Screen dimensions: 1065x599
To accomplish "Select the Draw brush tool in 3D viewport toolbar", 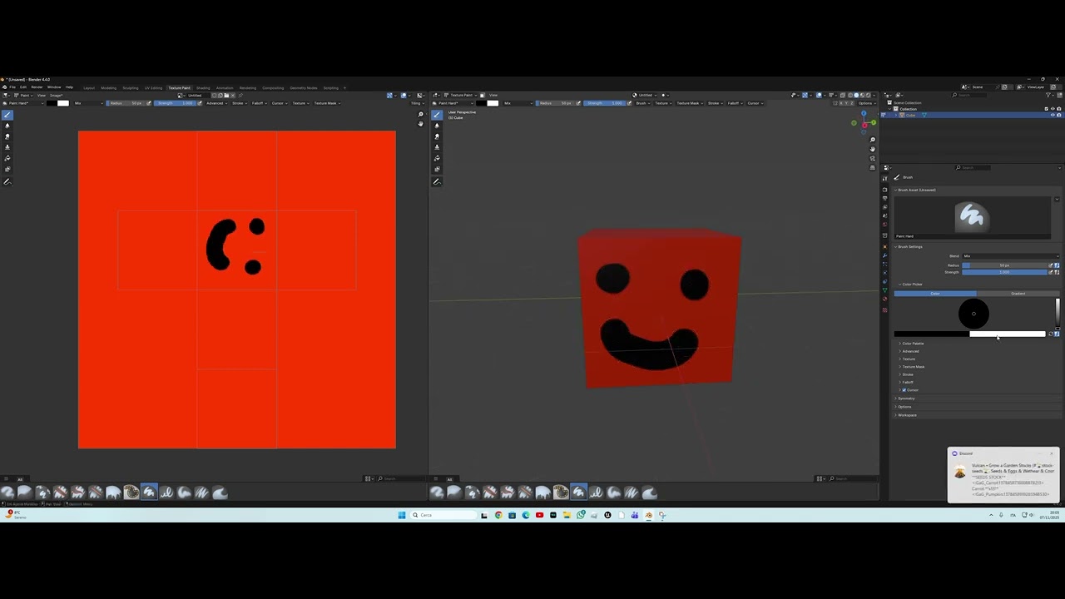I will 437,115.
